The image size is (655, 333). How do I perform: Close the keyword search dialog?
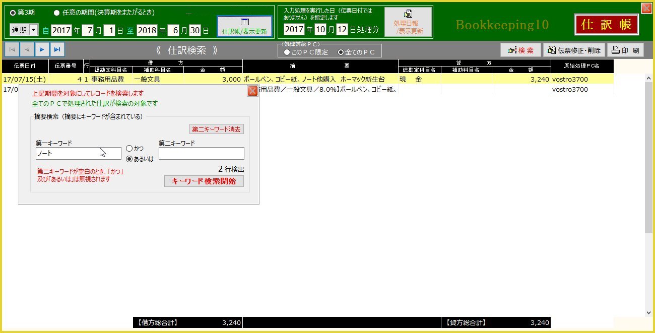click(252, 91)
